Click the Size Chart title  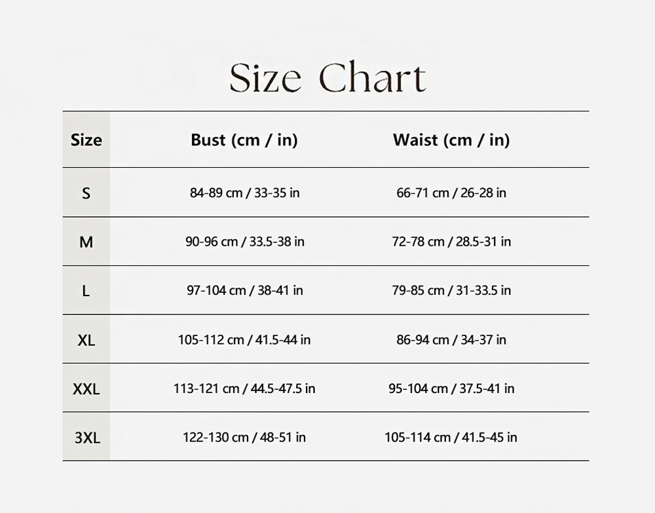point(327,79)
